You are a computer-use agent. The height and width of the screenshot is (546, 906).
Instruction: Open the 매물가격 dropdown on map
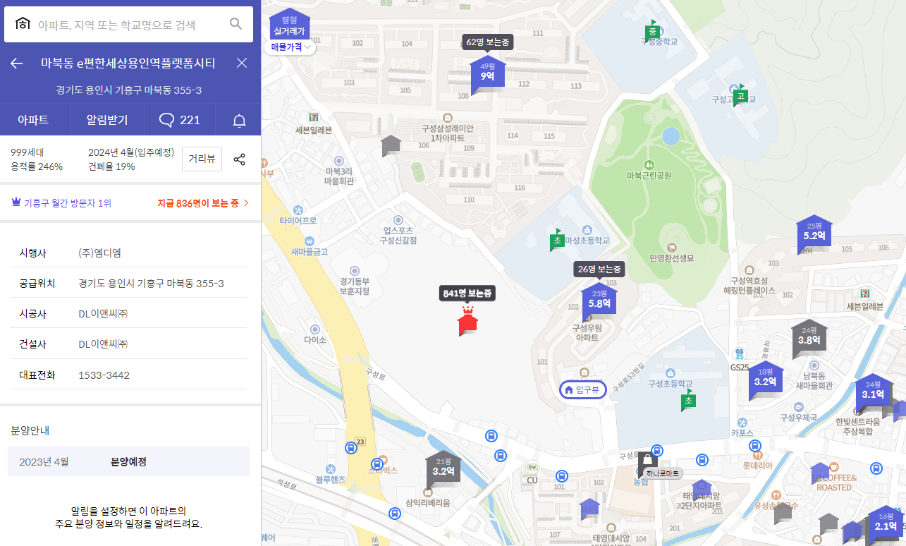(290, 47)
